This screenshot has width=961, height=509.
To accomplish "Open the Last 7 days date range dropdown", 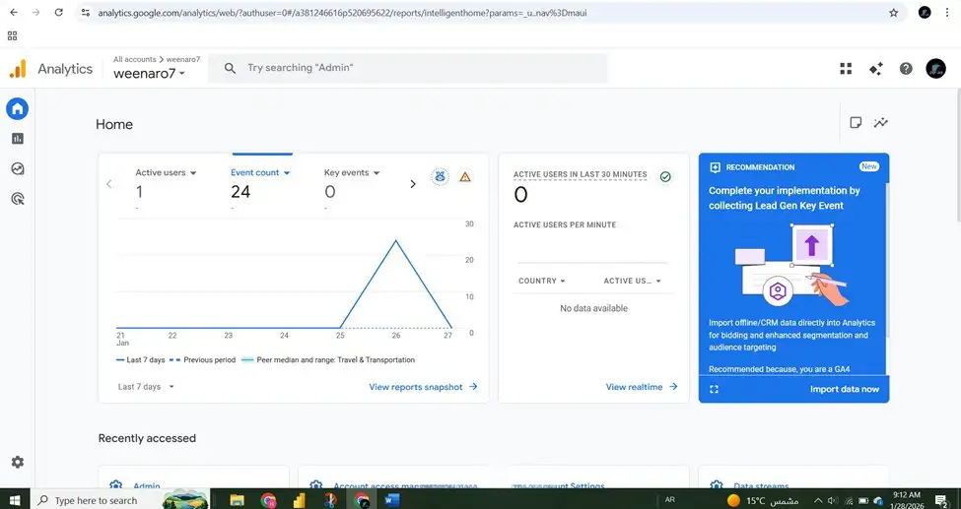I will click(146, 387).
